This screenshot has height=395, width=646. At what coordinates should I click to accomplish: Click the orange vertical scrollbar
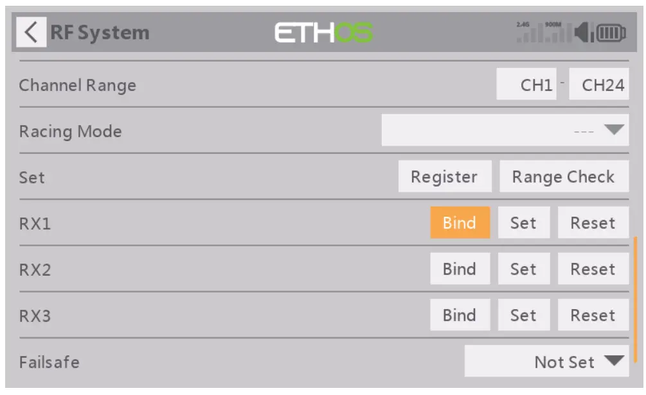[x=635, y=298]
